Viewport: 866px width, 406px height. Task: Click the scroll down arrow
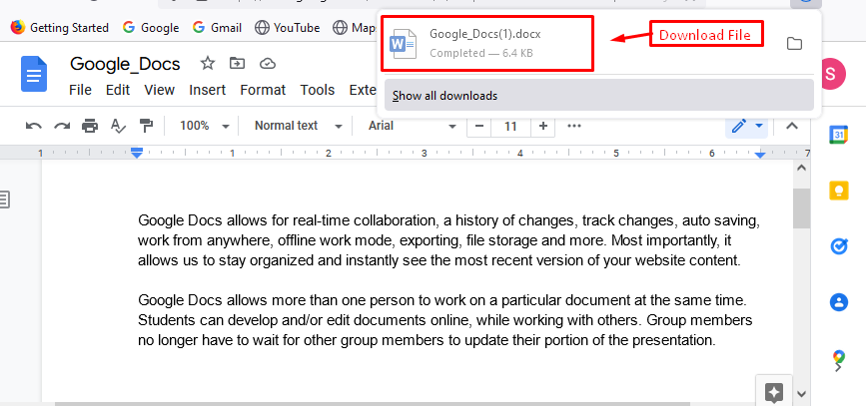click(802, 394)
